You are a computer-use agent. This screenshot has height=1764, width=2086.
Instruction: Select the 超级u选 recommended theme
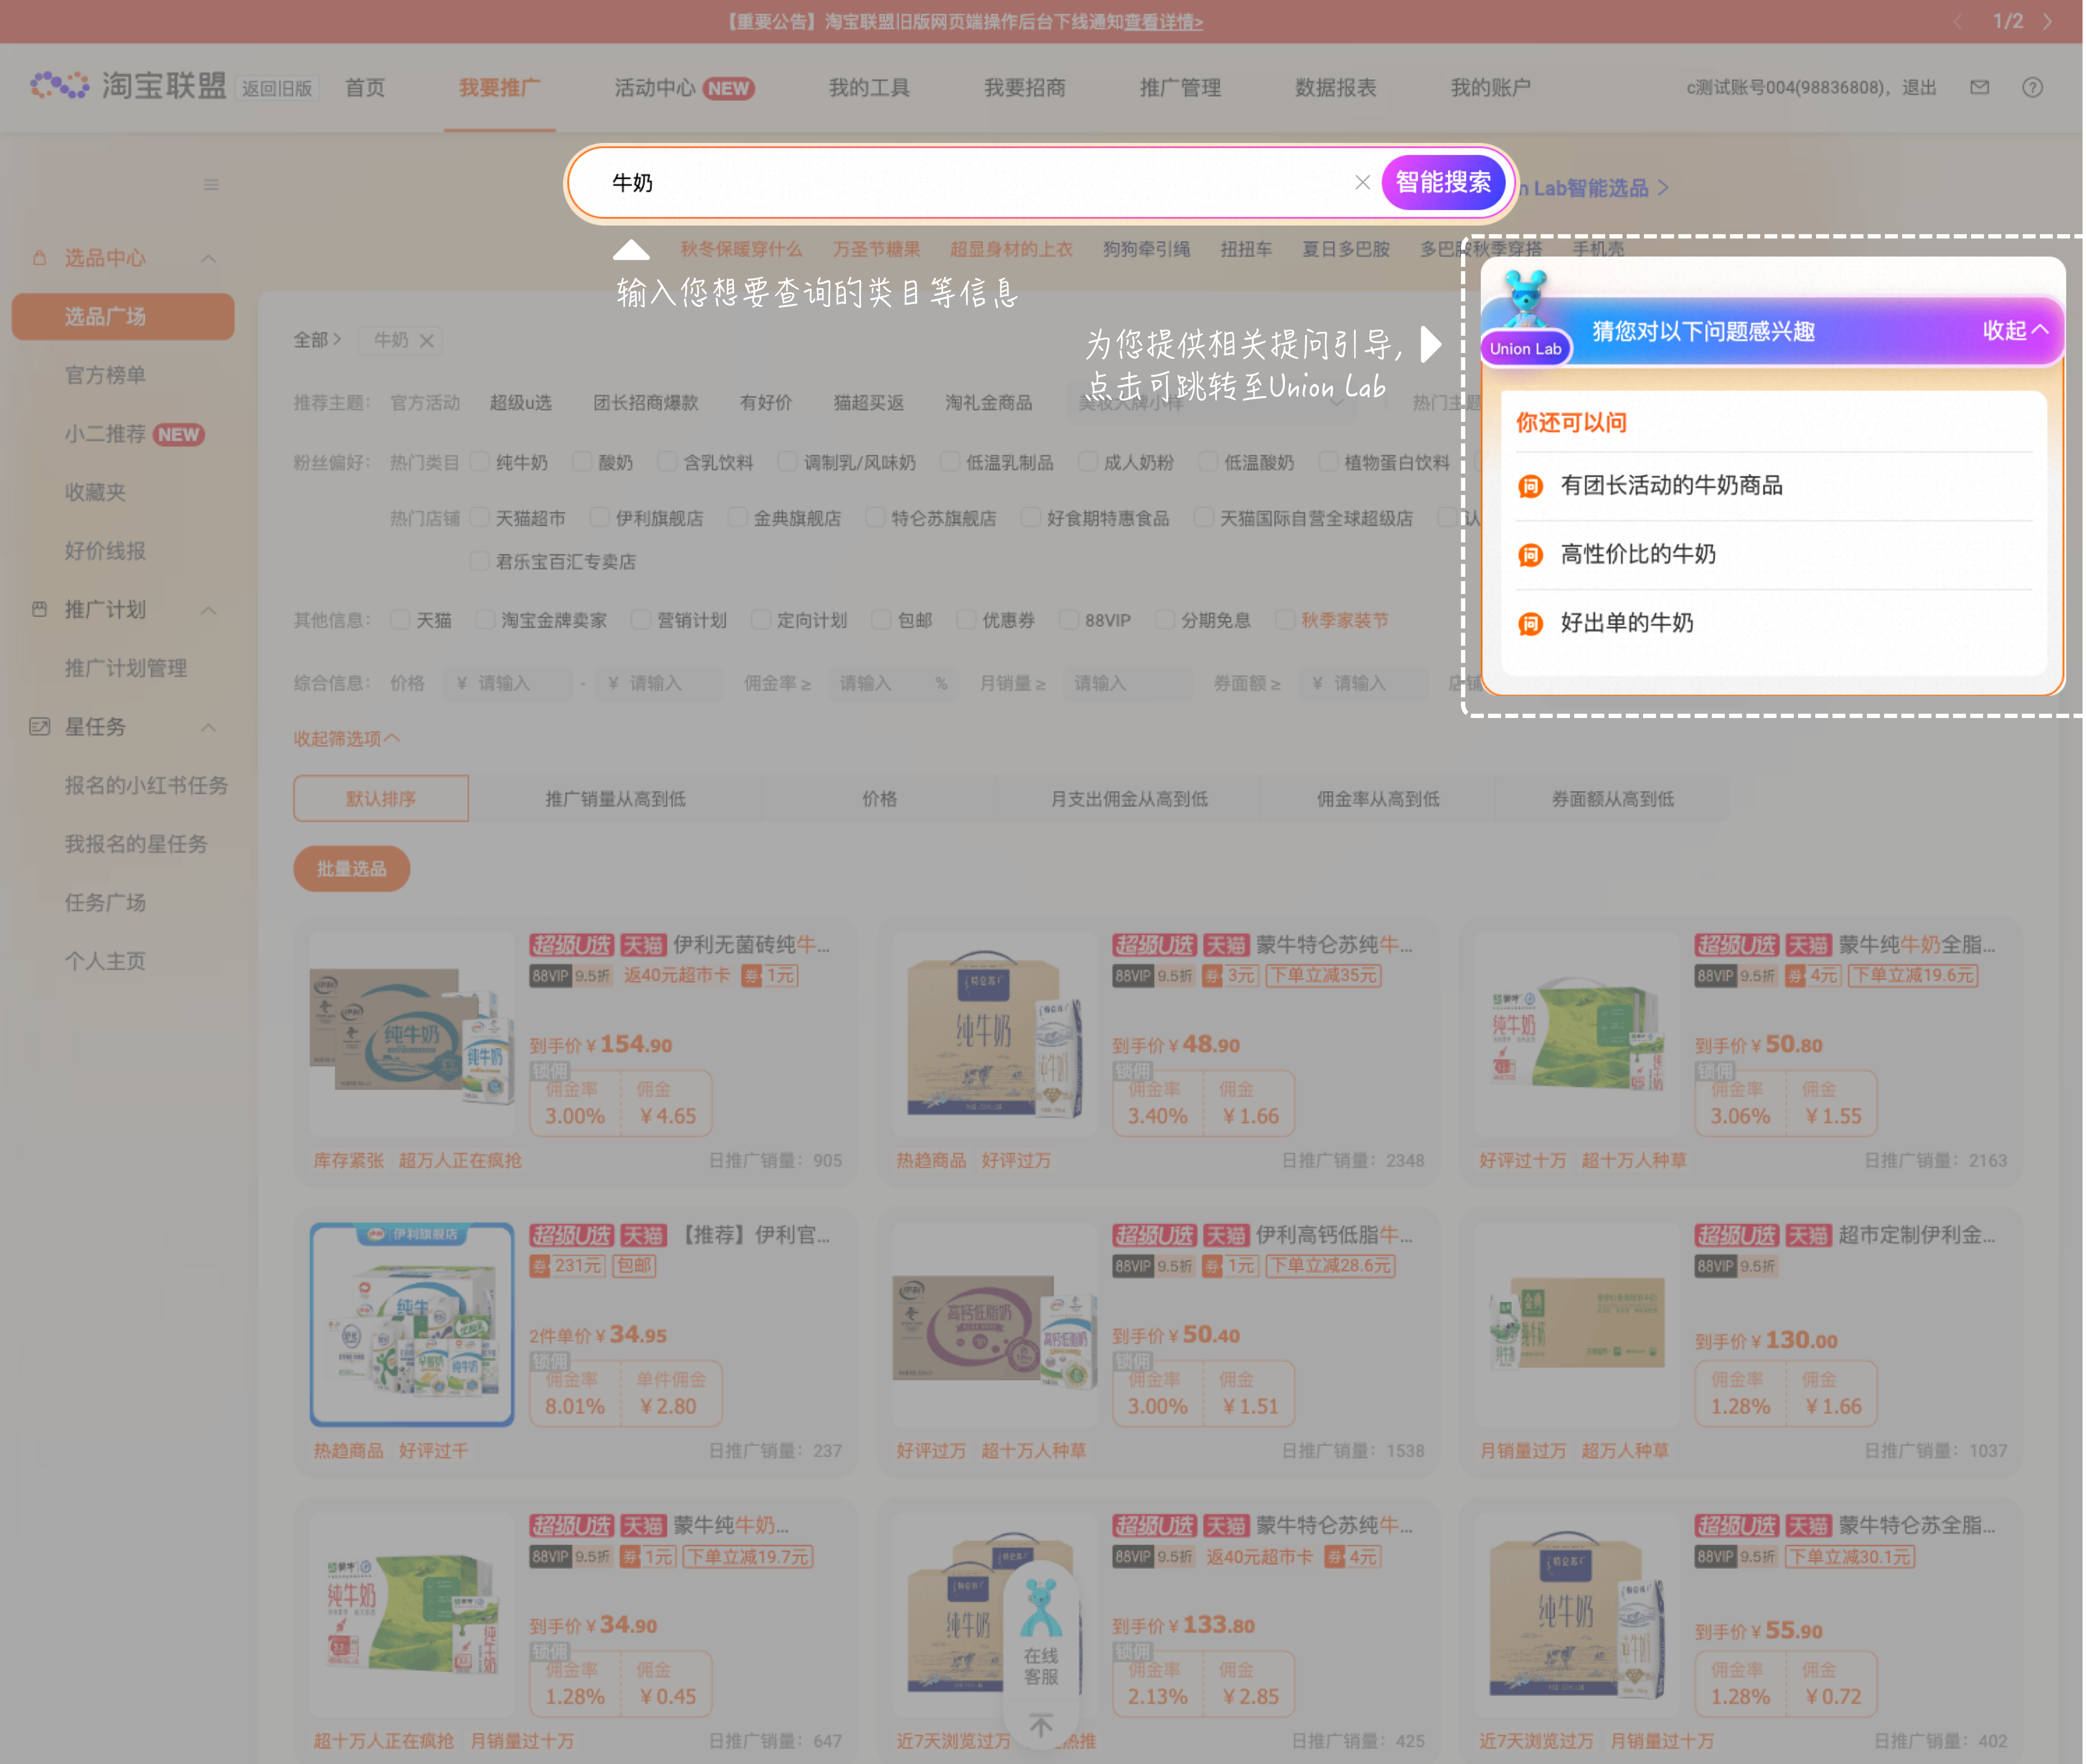coord(521,402)
